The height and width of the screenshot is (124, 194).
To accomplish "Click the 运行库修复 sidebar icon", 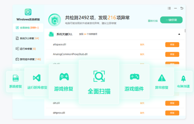I will [17, 49].
